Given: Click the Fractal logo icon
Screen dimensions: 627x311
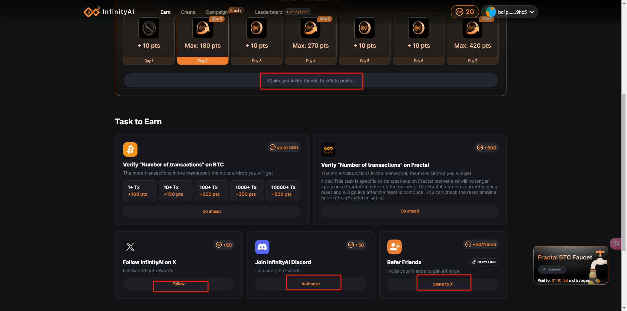Looking at the screenshot, I should tap(329, 150).
